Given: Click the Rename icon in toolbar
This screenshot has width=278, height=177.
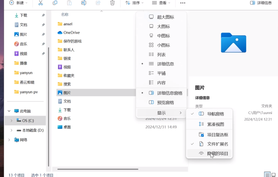Looking at the screenshot, I should point(84,3).
